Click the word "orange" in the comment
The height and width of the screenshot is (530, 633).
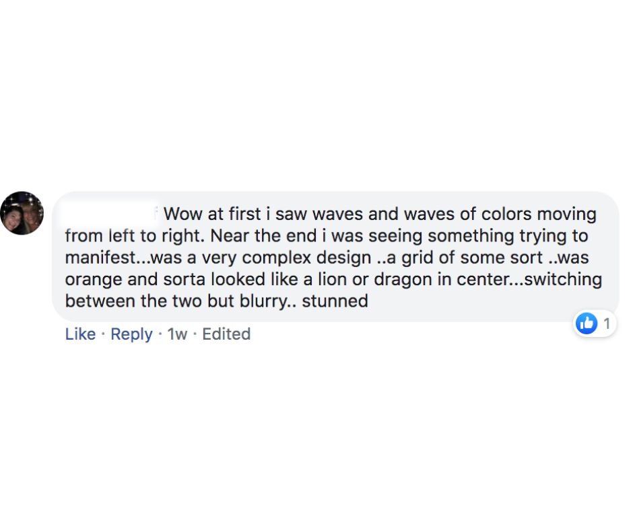(x=93, y=280)
